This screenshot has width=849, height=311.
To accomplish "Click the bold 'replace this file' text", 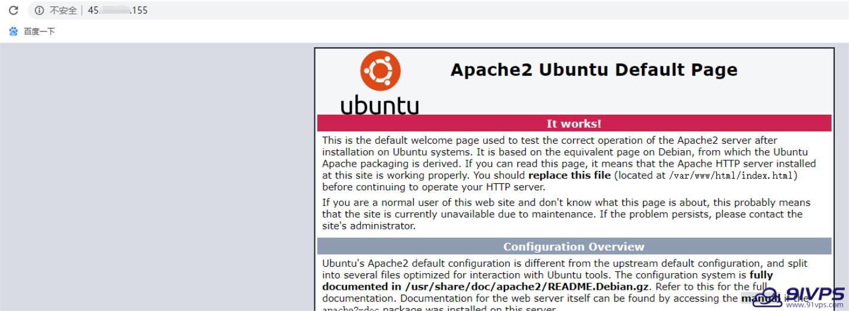I will tap(569, 176).
